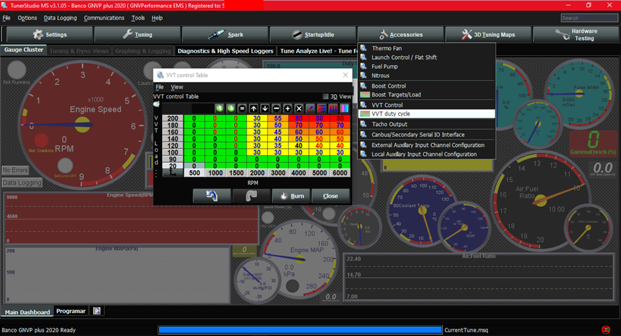This screenshot has height=336, width=621.
Task: Open the Tools menu
Action: coord(138,18)
